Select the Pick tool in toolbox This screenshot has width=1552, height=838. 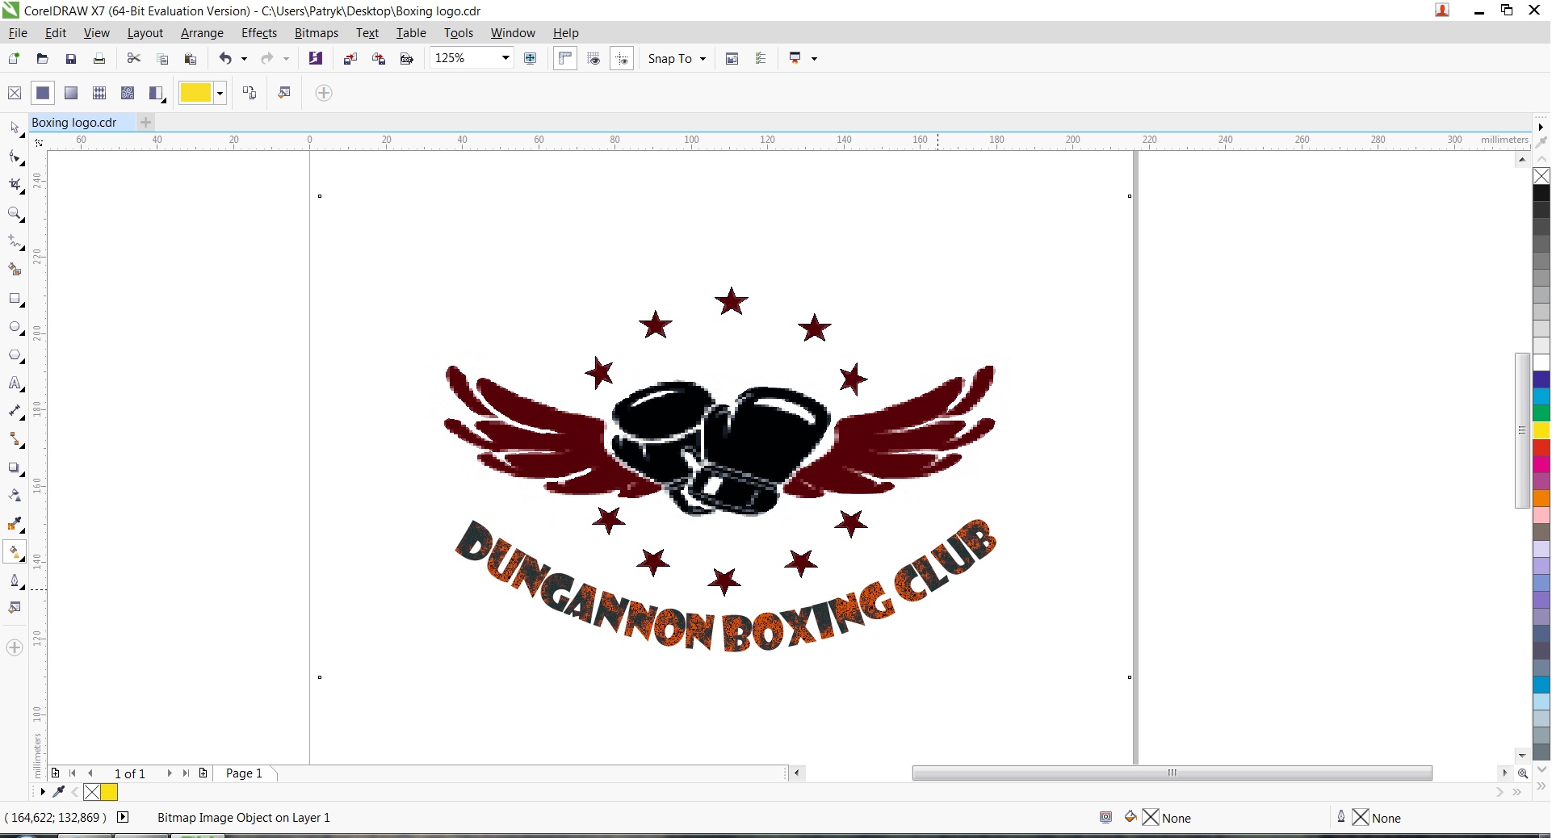(15, 128)
